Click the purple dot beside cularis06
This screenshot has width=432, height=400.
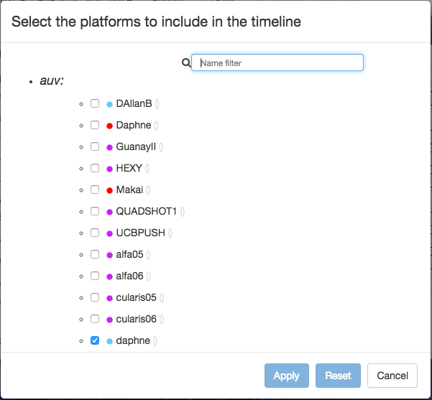[x=109, y=320]
